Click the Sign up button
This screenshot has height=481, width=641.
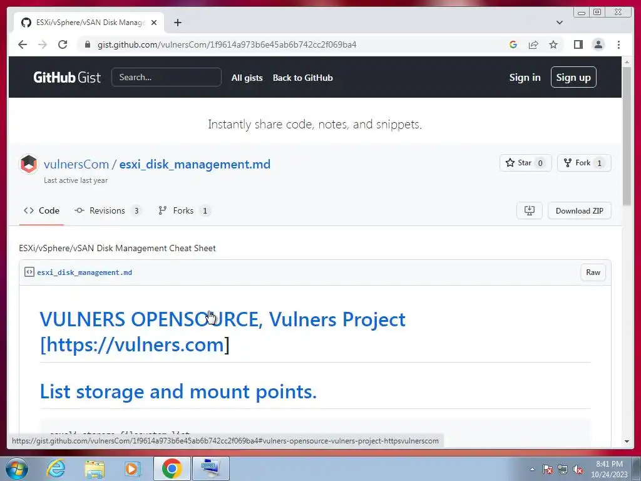(573, 77)
